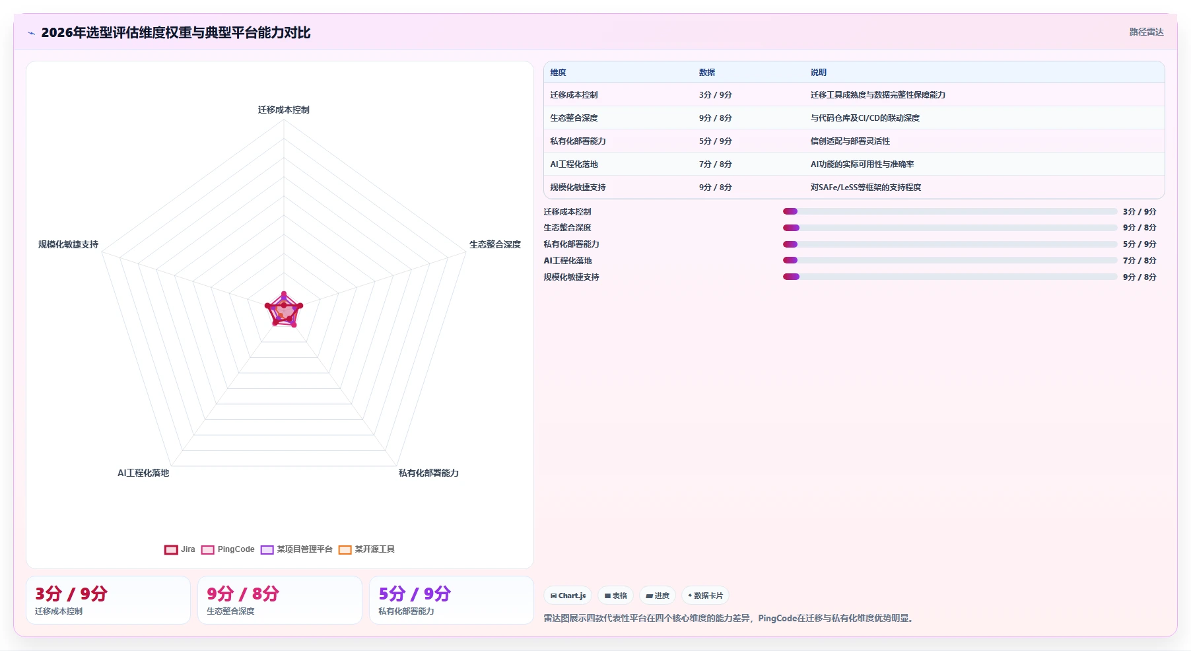This screenshot has width=1191, height=651.
Task: Click the 表格 tag
Action: (x=615, y=596)
